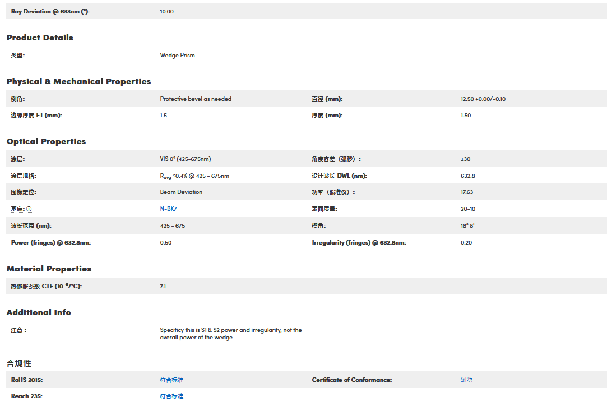The width and height of the screenshot is (612, 415).
Task: Select the Material Properties heading
Action: [x=49, y=269]
